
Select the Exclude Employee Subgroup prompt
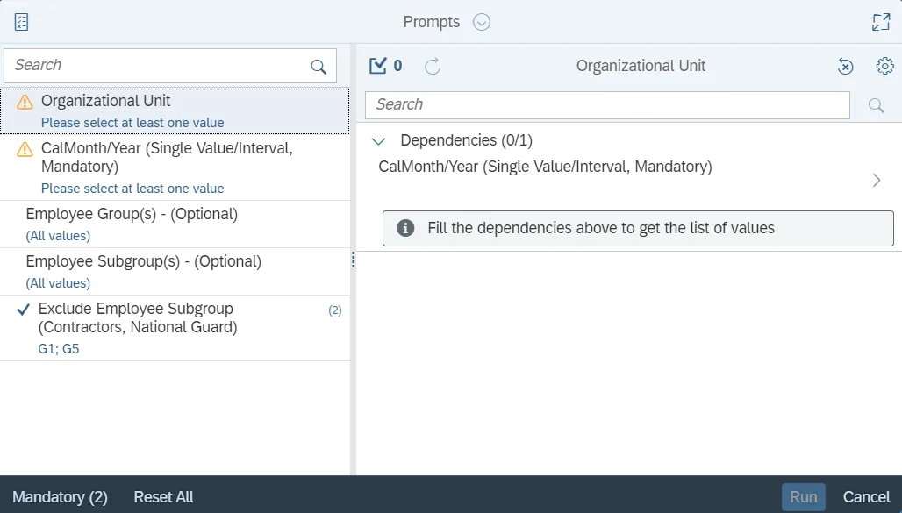click(x=175, y=327)
